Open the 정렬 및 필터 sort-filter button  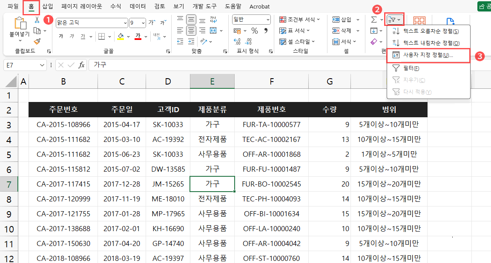point(394,20)
